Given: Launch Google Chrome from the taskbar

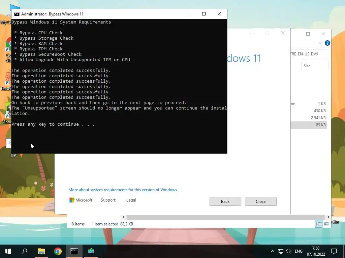Looking at the screenshot, I should [58, 251].
